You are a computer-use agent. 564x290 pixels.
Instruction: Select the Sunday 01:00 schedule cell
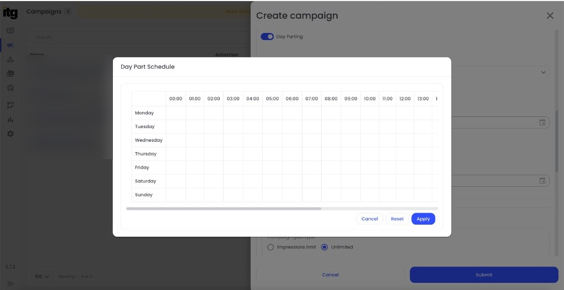tap(194, 195)
